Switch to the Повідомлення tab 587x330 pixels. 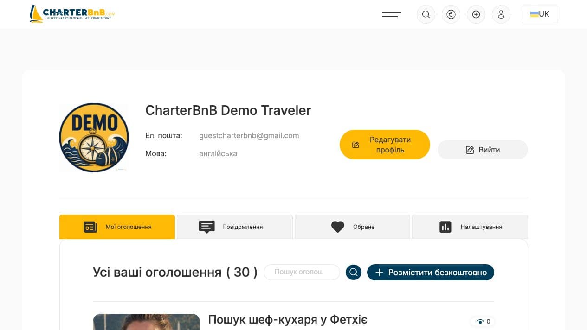235,227
